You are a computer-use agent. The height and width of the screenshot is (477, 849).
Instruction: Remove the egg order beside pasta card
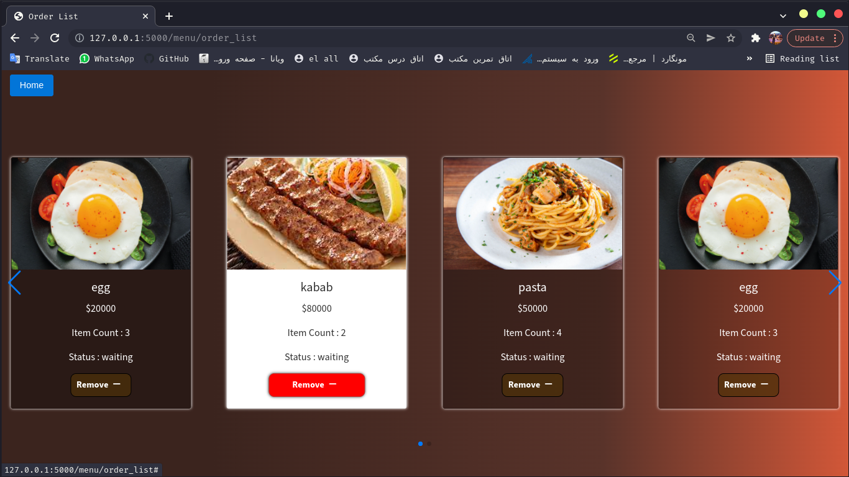pos(748,384)
